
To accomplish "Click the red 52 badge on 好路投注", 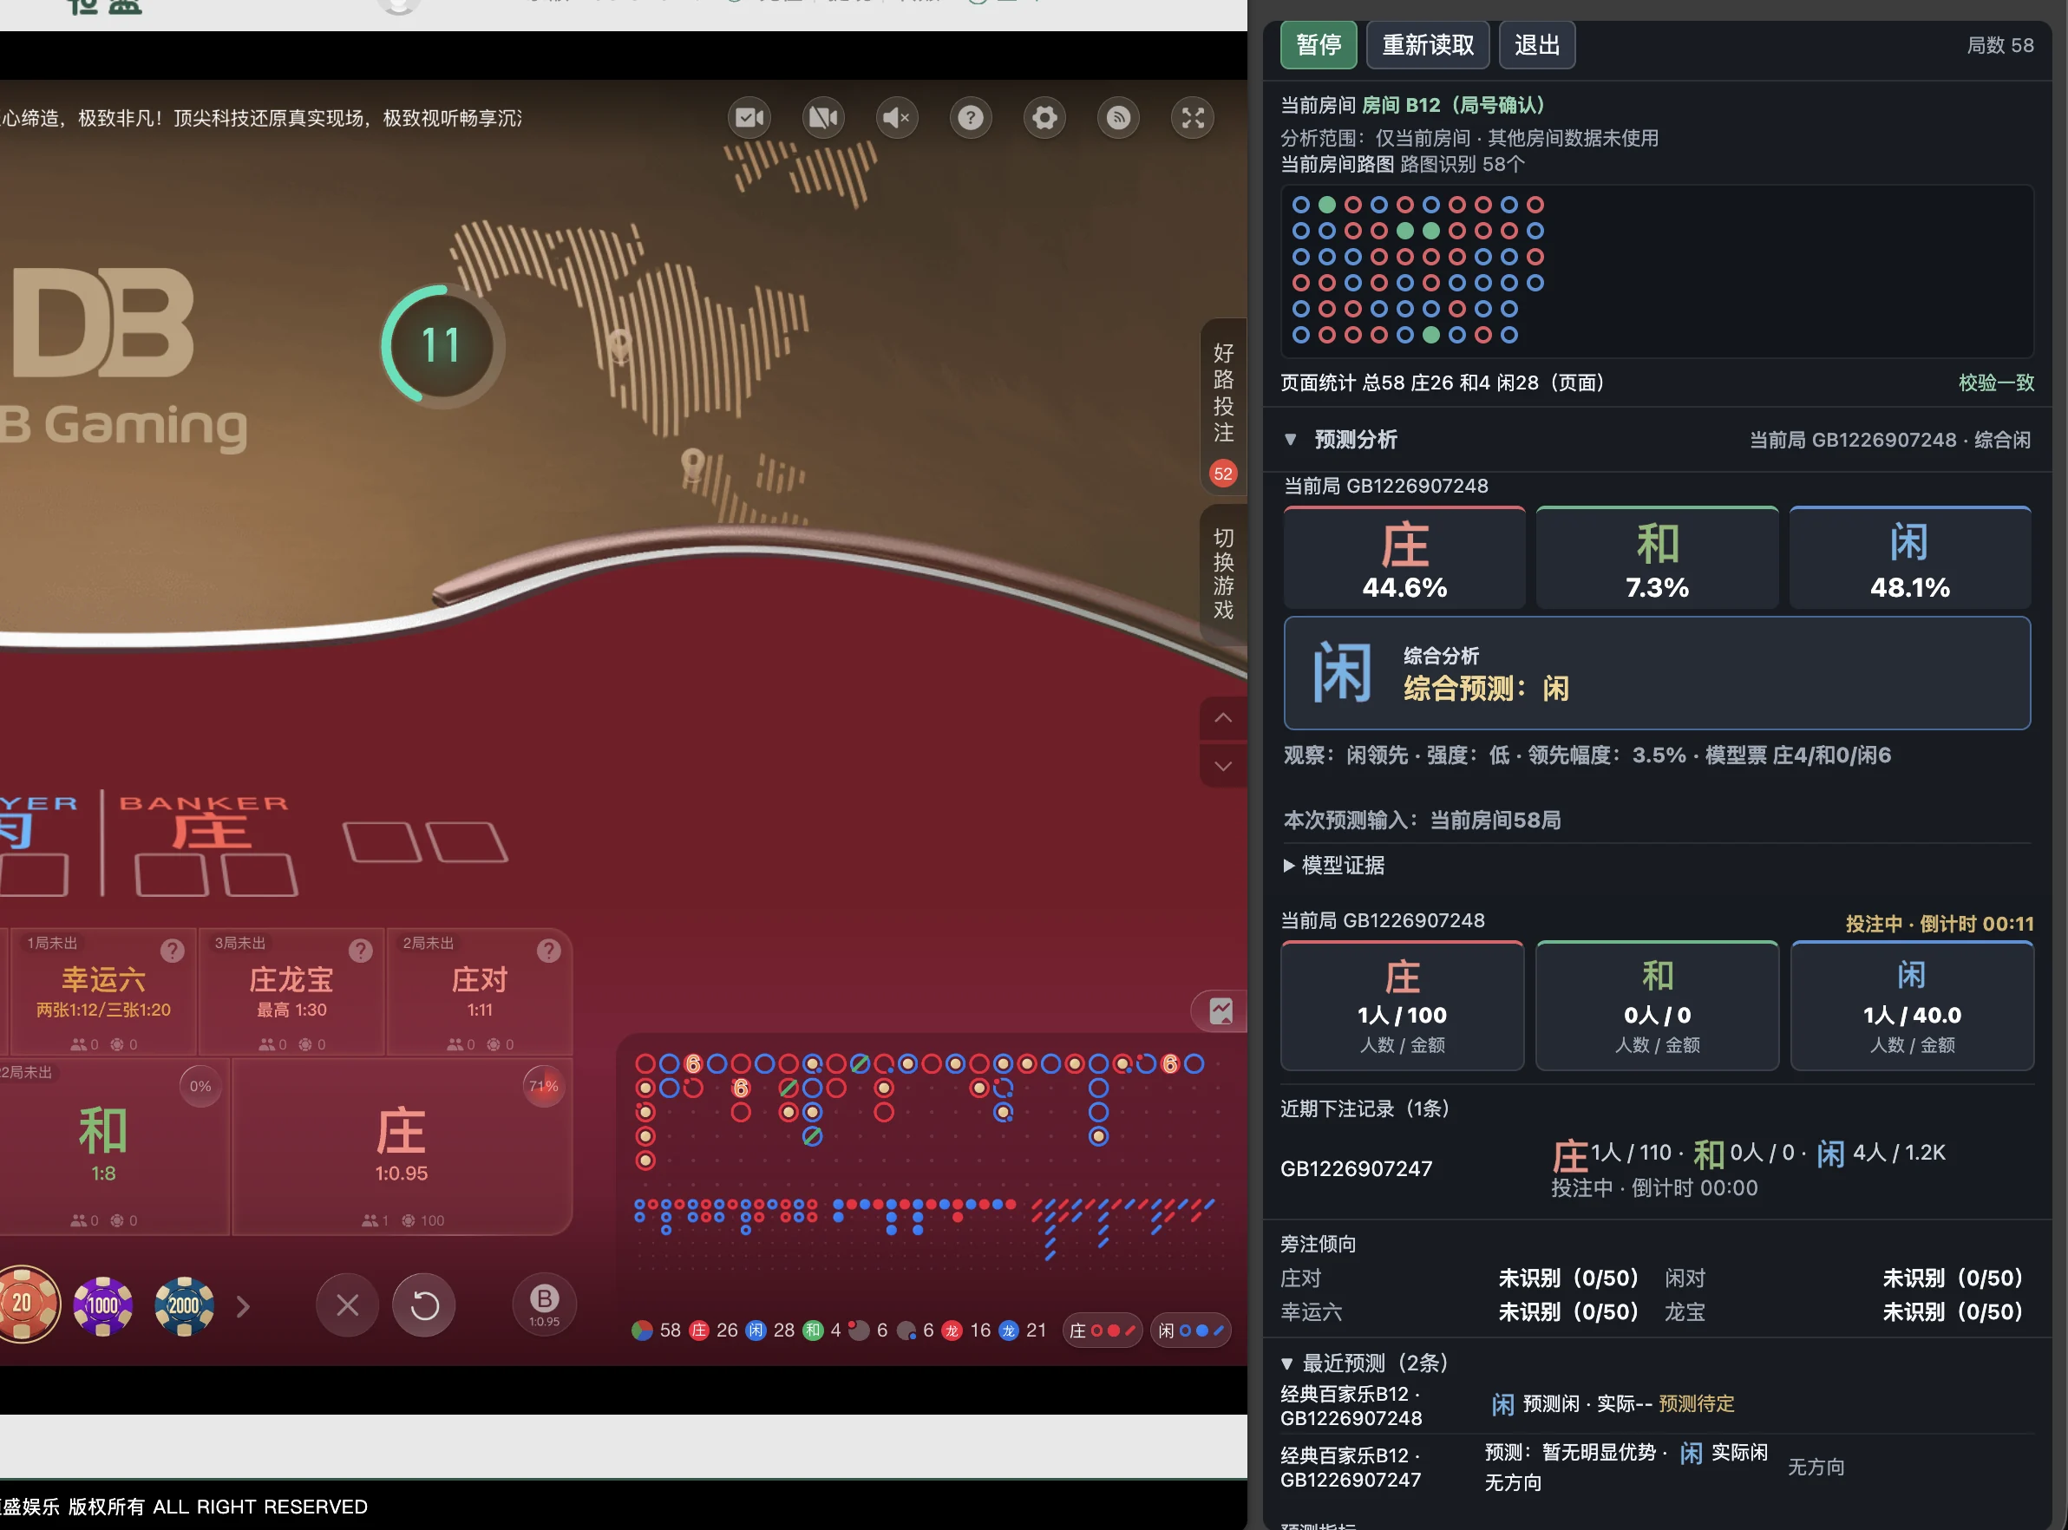I will 1223,474.
